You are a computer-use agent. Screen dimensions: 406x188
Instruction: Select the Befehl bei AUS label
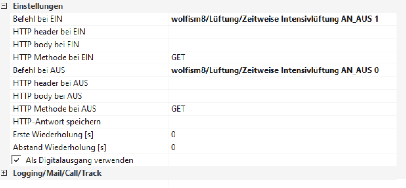pyautogui.click(x=39, y=70)
